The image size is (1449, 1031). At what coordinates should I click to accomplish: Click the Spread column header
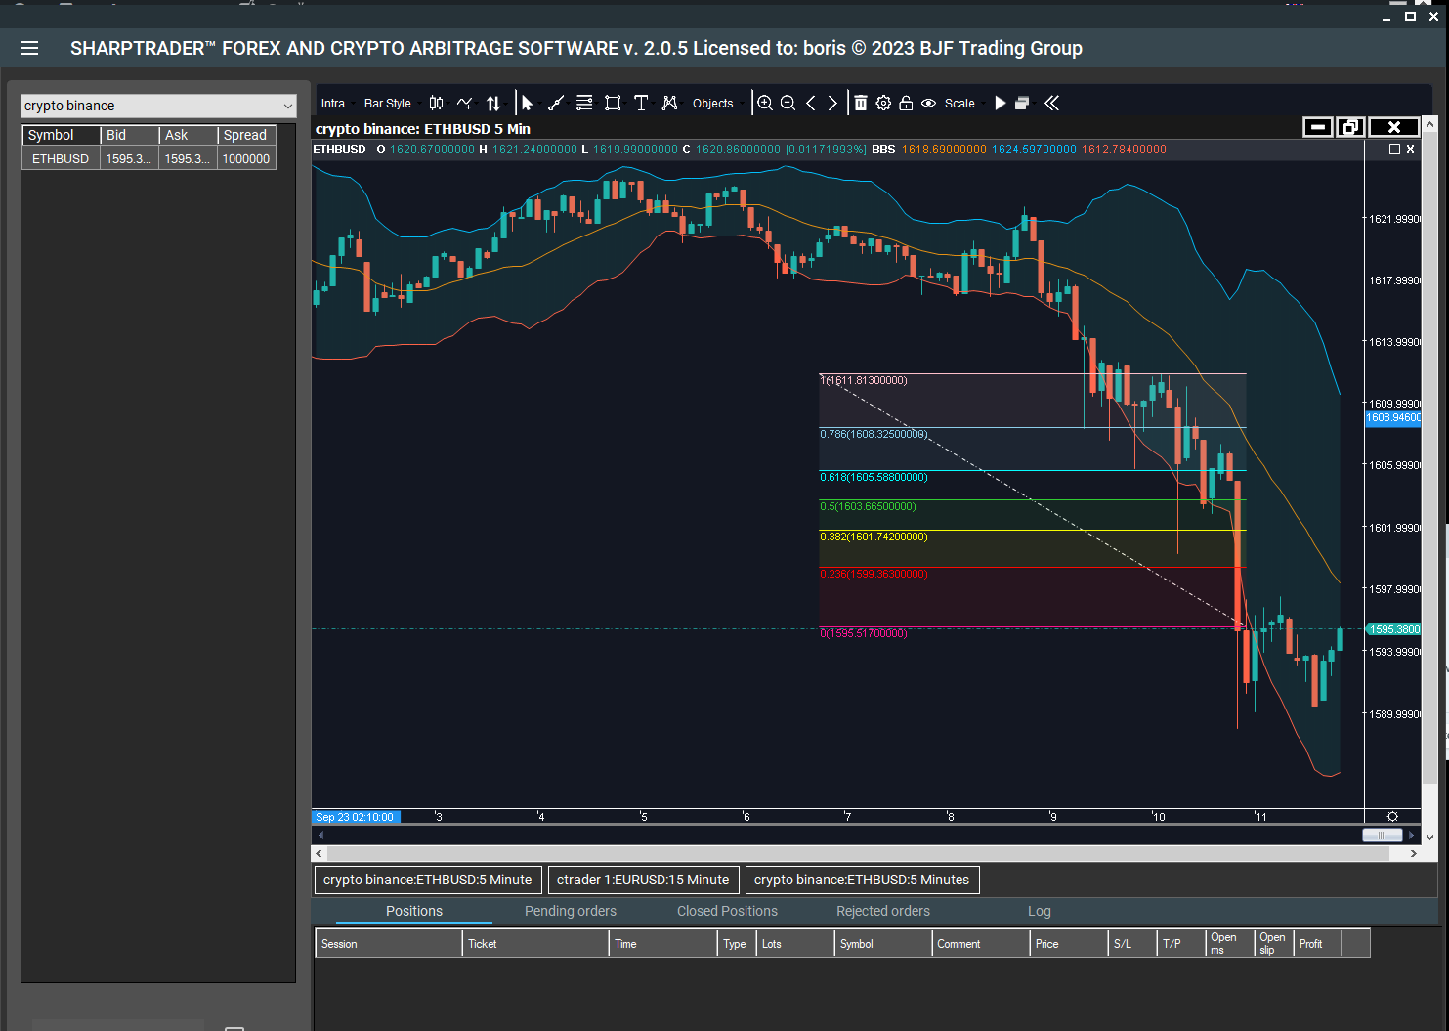tap(247, 135)
